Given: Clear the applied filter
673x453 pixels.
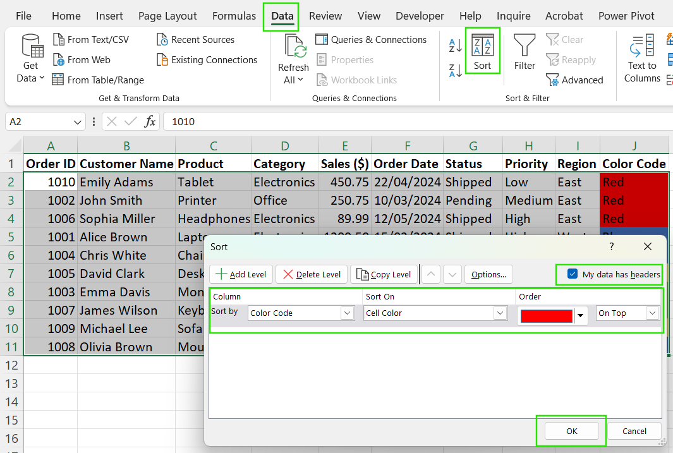Looking at the screenshot, I should coord(564,39).
